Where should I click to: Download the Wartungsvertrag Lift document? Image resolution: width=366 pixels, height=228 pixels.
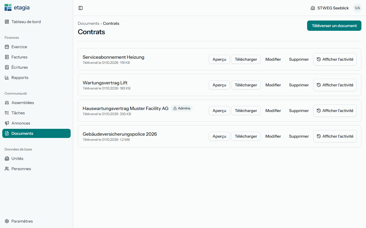(246, 85)
